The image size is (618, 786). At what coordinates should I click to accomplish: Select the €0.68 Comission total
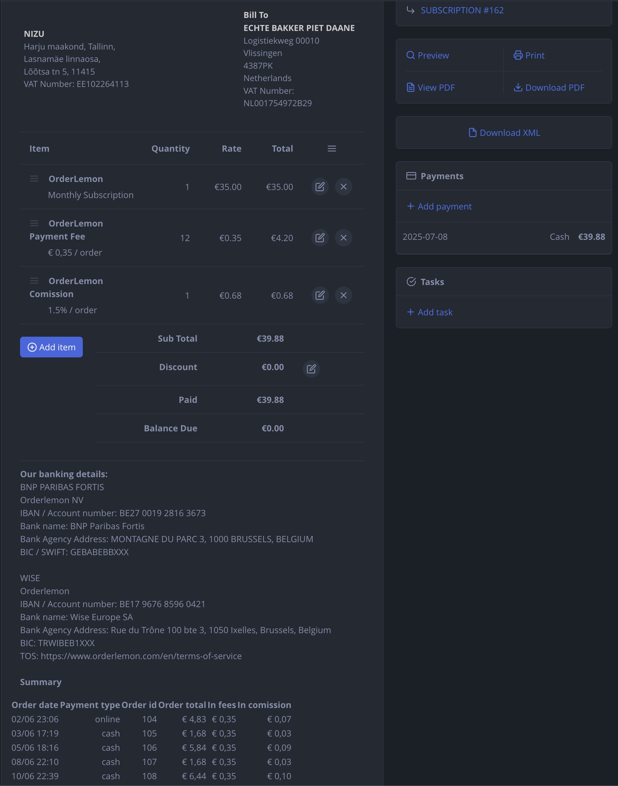click(282, 296)
